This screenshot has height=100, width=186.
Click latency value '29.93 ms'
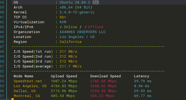pos(143,91)
